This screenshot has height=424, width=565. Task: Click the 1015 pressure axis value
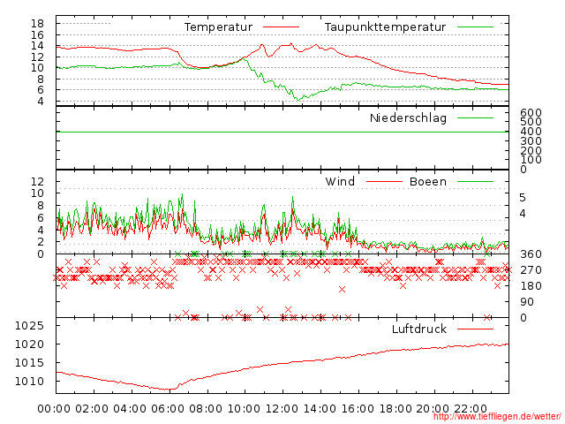(29, 363)
